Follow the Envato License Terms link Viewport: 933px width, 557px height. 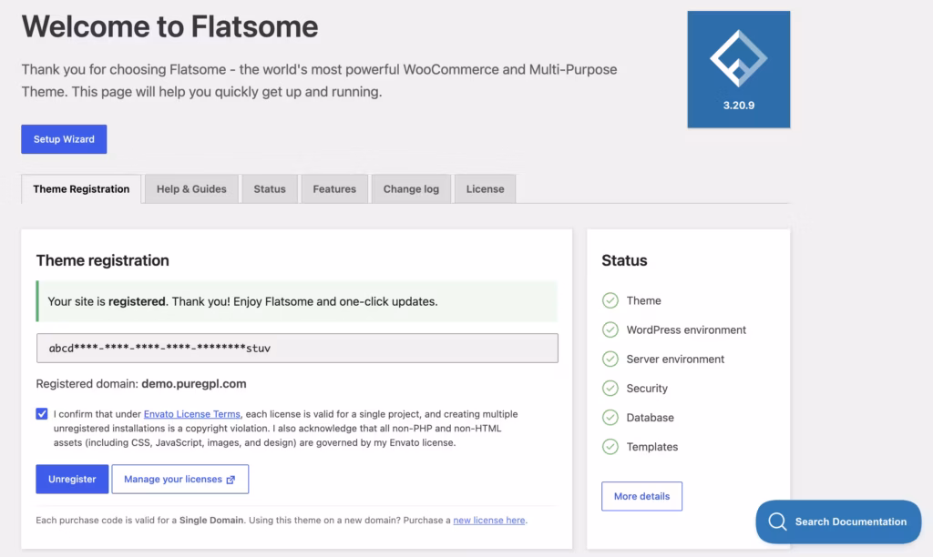(192, 414)
